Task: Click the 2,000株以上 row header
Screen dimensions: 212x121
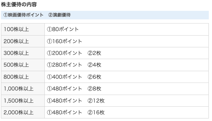Action: point(23,112)
